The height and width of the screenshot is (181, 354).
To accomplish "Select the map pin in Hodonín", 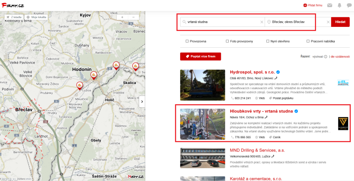I will [94, 75].
